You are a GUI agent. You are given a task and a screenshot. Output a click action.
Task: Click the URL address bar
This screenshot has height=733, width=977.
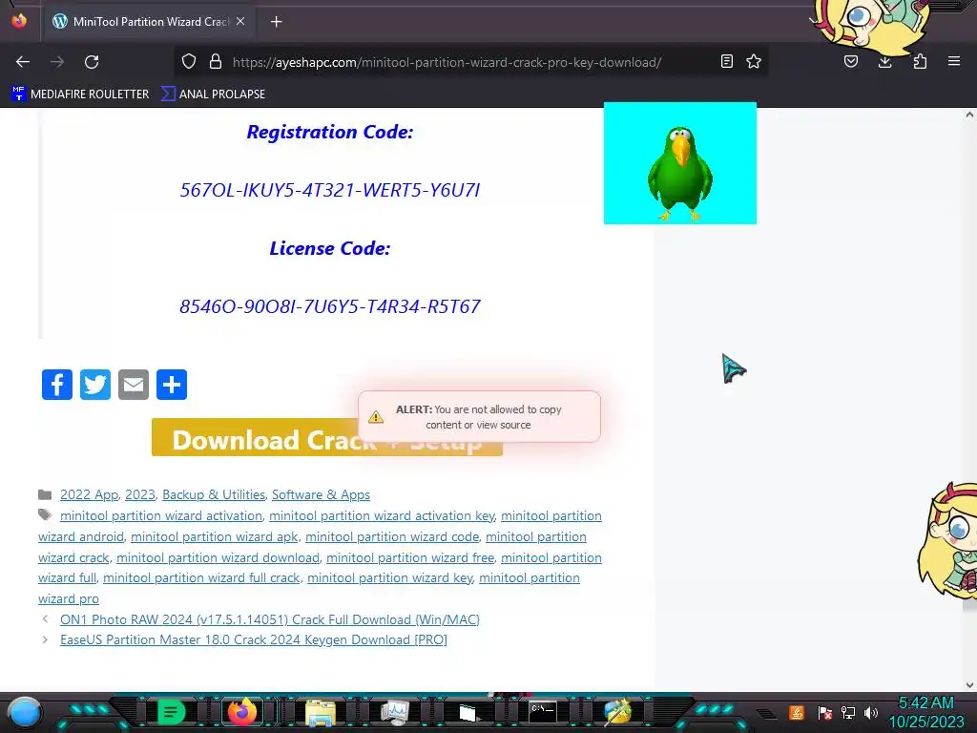(447, 62)
